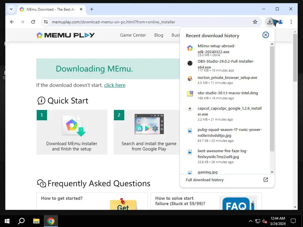Open obs-studio-30.1.1-macos-intel.dmg entry

click(x=225, y=95)
